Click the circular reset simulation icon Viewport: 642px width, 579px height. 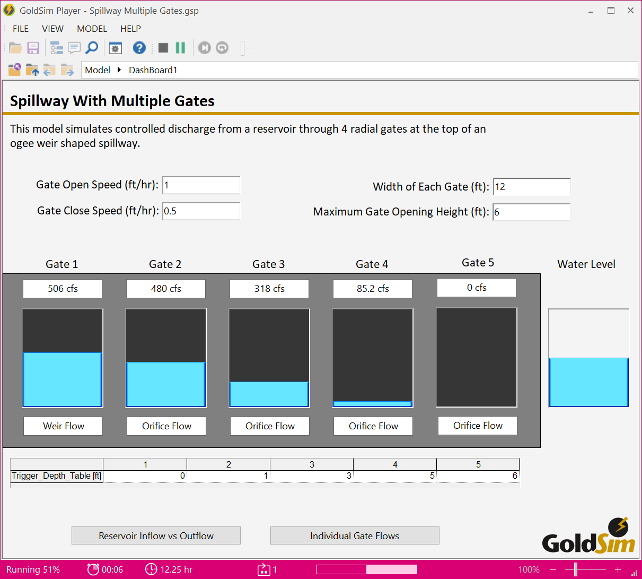[x=222, y=48]
